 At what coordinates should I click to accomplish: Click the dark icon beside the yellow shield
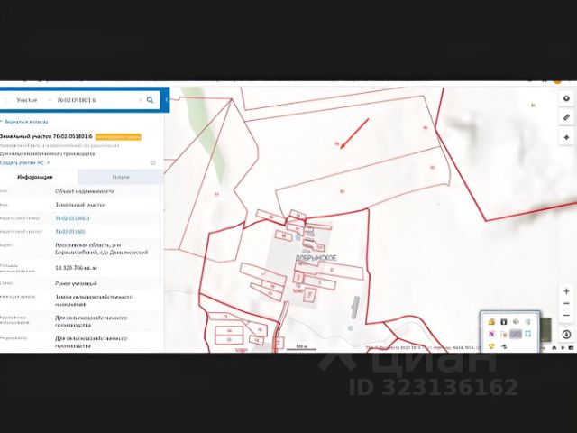504,346
